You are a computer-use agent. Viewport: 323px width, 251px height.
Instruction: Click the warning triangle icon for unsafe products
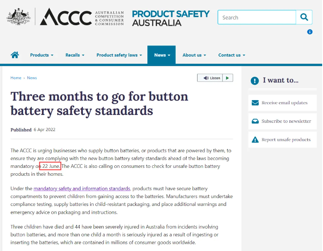click(255, 140)
